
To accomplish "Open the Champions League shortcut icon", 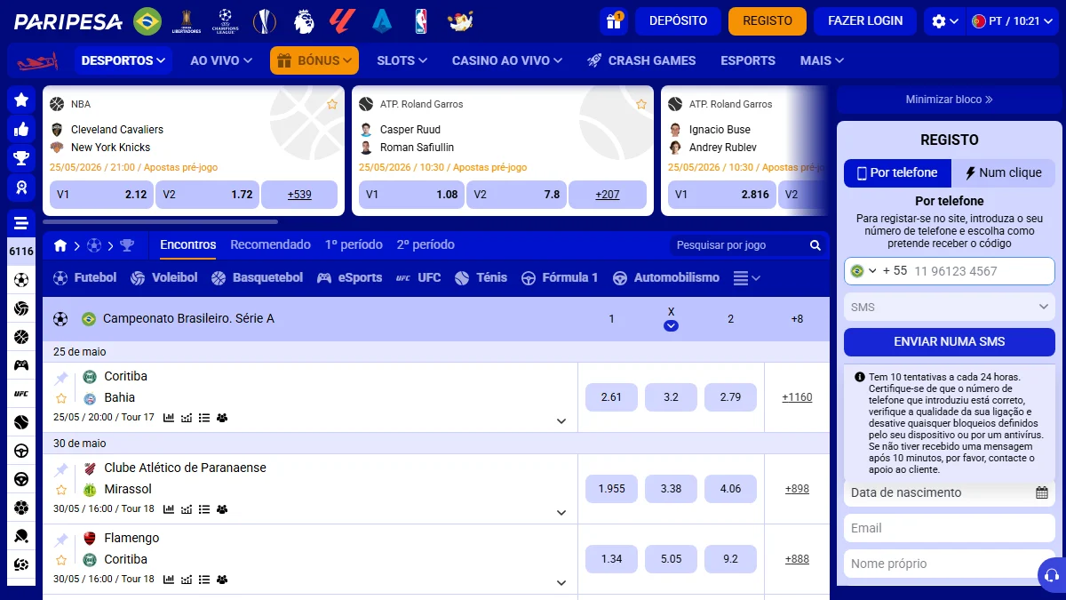I will pos(226,20).
